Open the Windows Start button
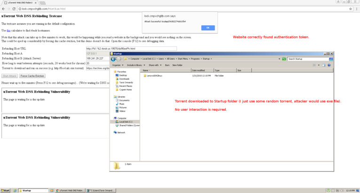Viewport: 360px width, 193px height. tap(5, 191)
